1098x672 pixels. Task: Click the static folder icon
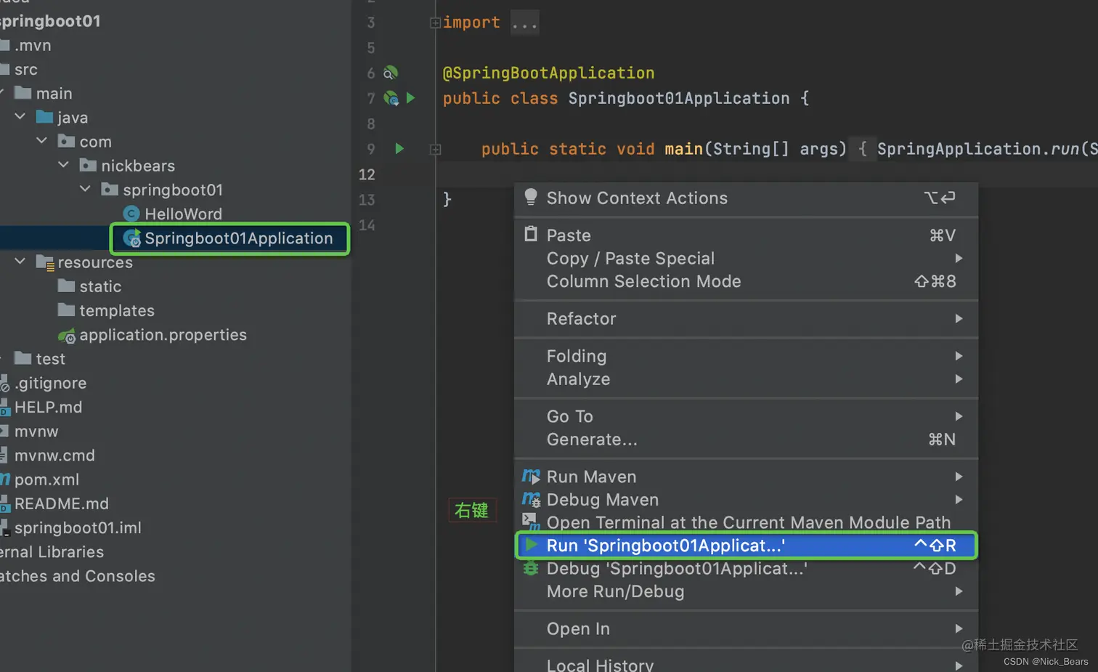pyautogui.click(x=67, y=286)
